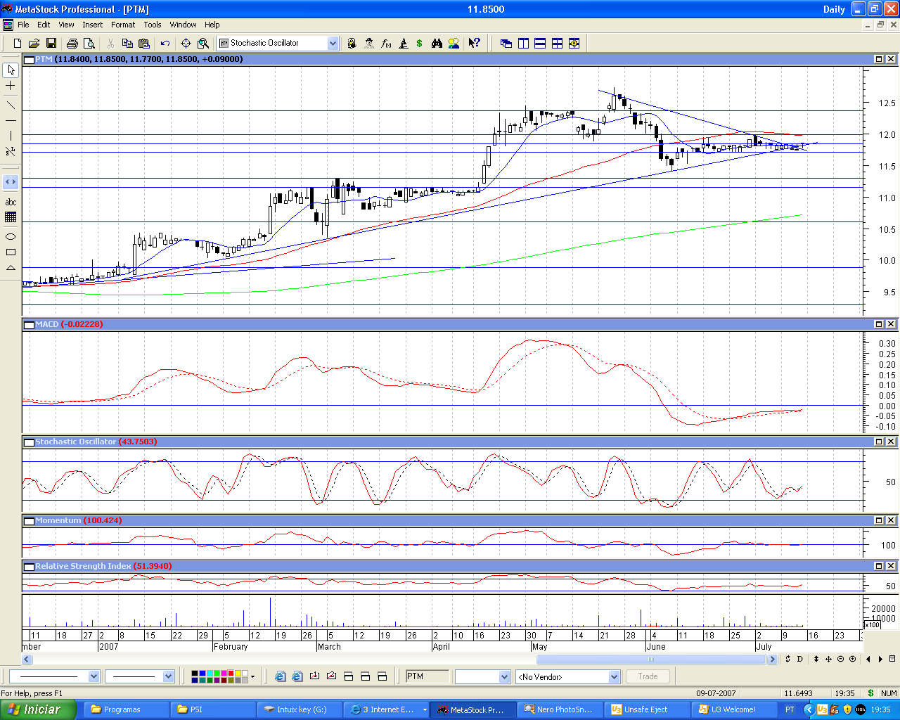This screenshot has height=720, width=900.
Task: Close the Stochastic Oscillator pane
Action: [891, 442]
